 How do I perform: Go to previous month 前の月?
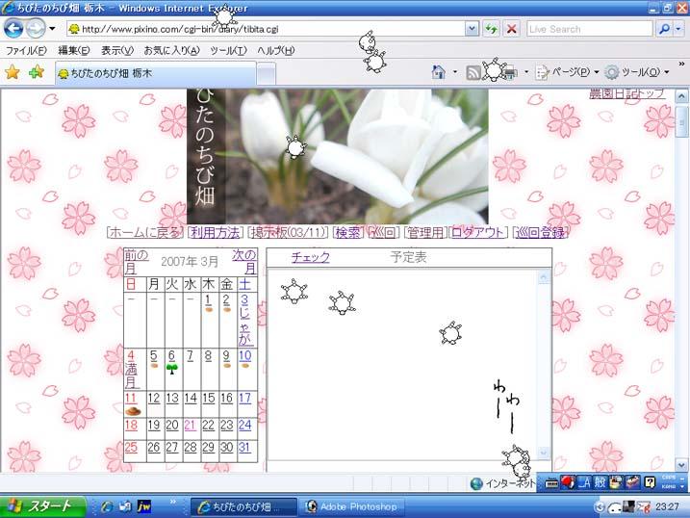[136, 262]
